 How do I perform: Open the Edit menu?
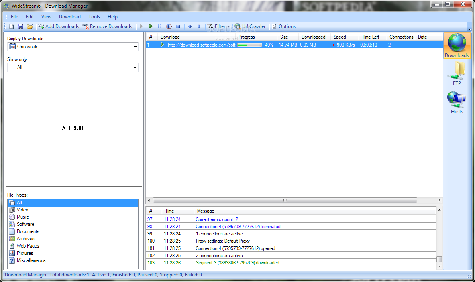point(30,17)
